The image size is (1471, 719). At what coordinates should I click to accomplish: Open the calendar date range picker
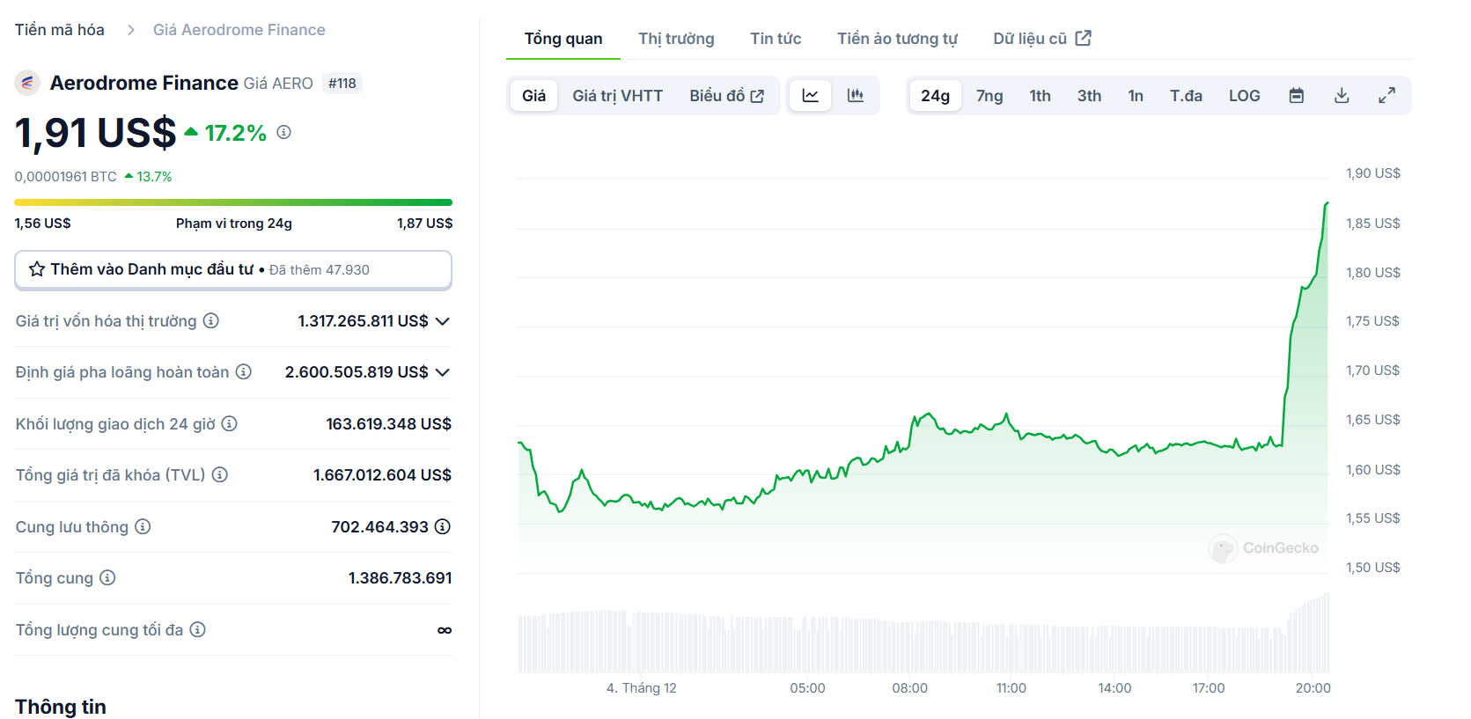1297,95
